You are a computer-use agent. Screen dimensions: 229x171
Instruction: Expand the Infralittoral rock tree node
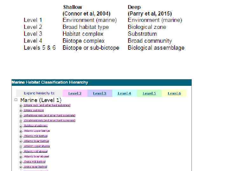pos(21,116)
